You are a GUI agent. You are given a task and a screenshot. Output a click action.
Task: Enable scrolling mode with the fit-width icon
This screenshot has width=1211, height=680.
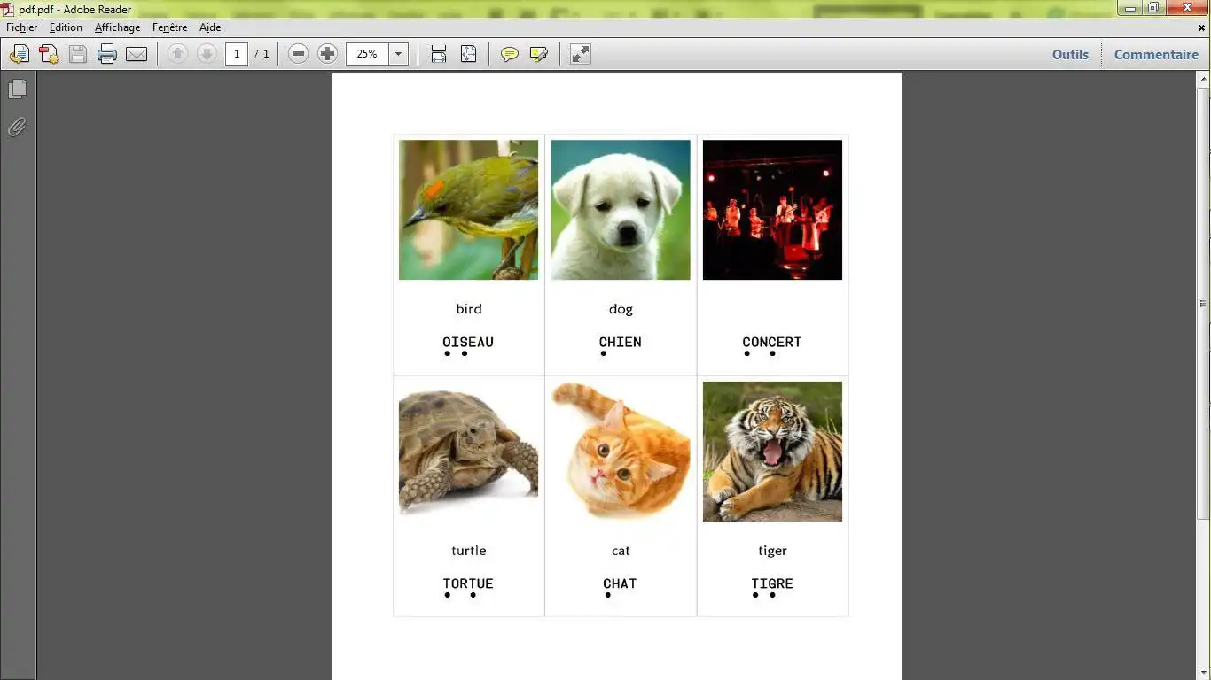click(x=438, y=54)
